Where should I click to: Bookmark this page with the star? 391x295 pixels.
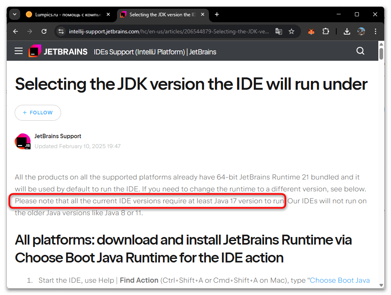(x=291, y=31)
